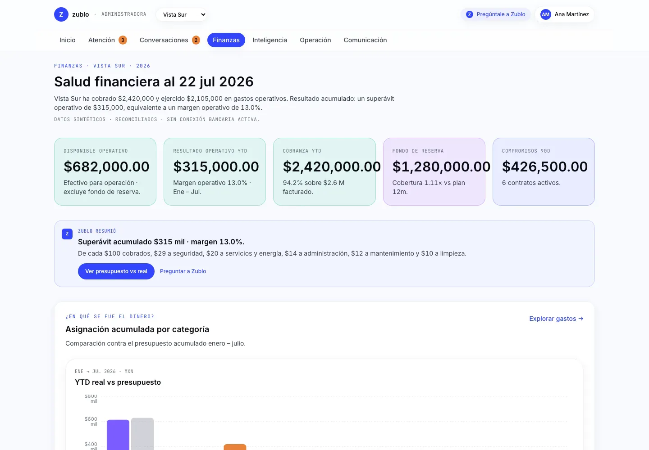
Task: Switch to the Conversaciones tab
Action: pos(170,40)
